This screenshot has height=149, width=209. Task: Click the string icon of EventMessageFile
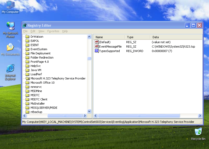click(96, 46)
